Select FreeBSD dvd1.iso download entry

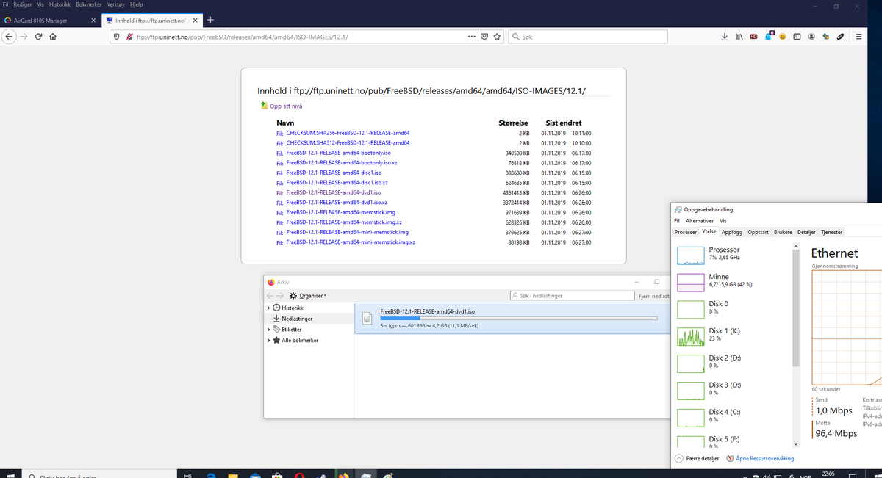(512, 319)
